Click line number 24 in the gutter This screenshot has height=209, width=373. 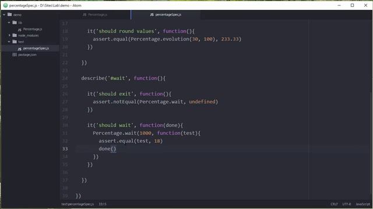(65, 78)
